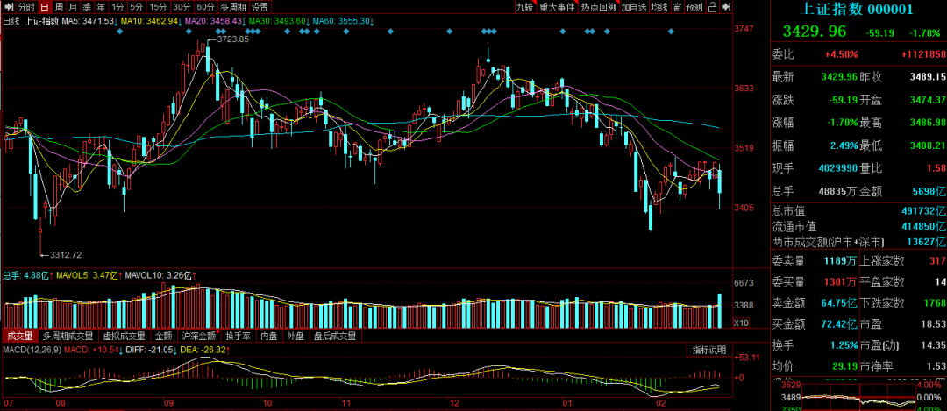Click the 09 month label on time axis
Image resolution: width=947 pixels, height=411 pixels.
pyautogui.click(x=168, y=402)
